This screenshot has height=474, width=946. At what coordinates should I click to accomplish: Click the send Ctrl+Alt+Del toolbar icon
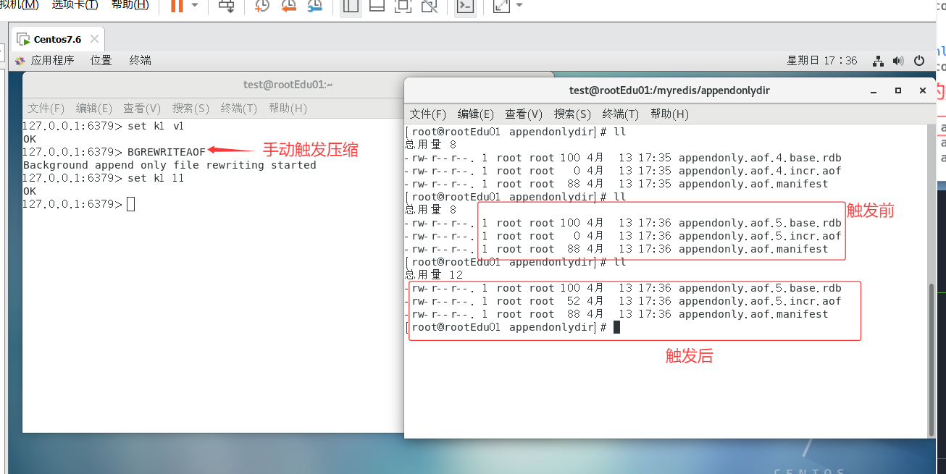[227, 6]
